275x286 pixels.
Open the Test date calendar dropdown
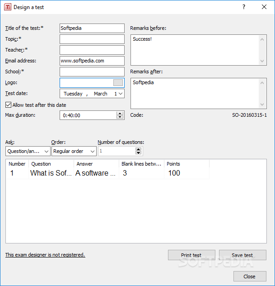(121, 94)
